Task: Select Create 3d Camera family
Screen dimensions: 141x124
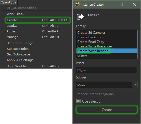Action: 107,33
